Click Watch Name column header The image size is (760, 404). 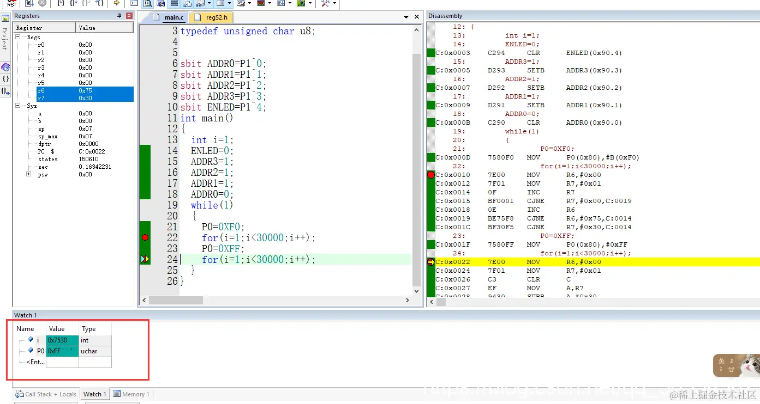[29, 329]
